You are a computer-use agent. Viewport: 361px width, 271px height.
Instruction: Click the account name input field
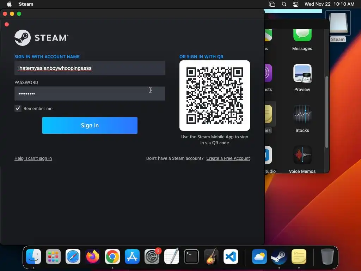(90, 68)
